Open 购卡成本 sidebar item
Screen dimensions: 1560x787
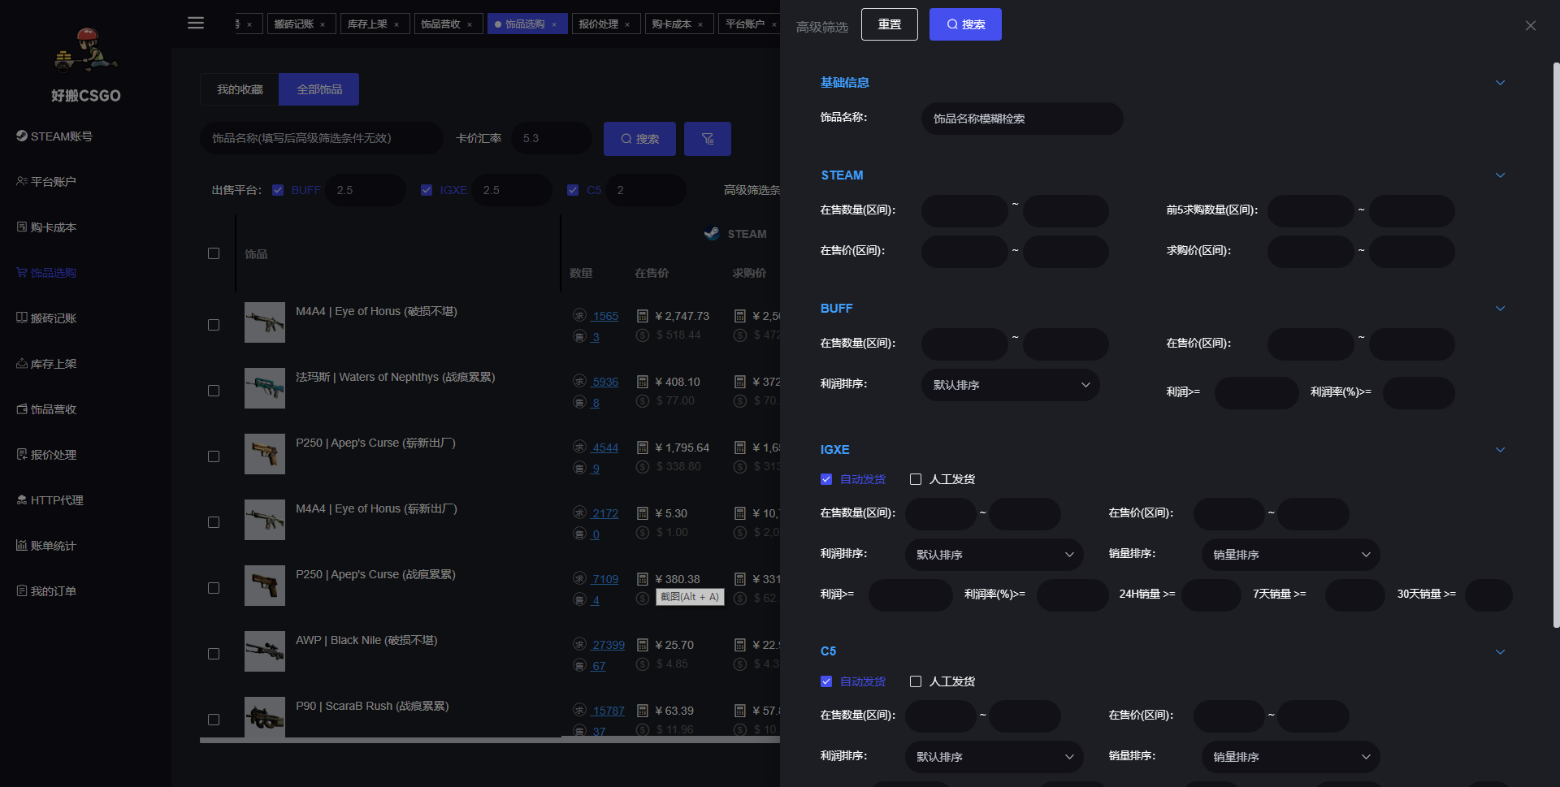pyautogui.click(x=46, y=227)
